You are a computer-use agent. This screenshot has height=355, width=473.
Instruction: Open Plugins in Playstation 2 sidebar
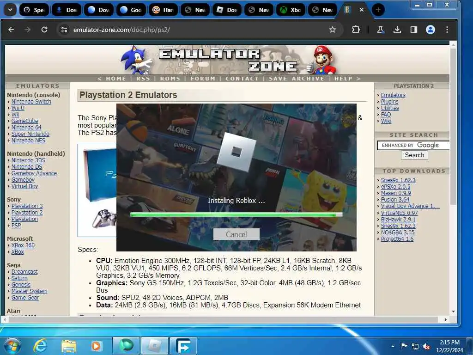tap(389, 101)
